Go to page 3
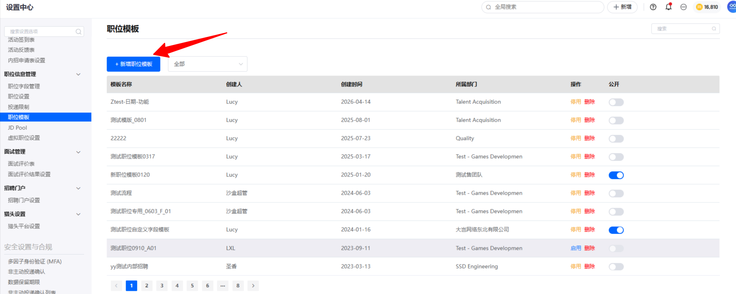Viewport: 736px width, 294px height. tap(162, 286)
